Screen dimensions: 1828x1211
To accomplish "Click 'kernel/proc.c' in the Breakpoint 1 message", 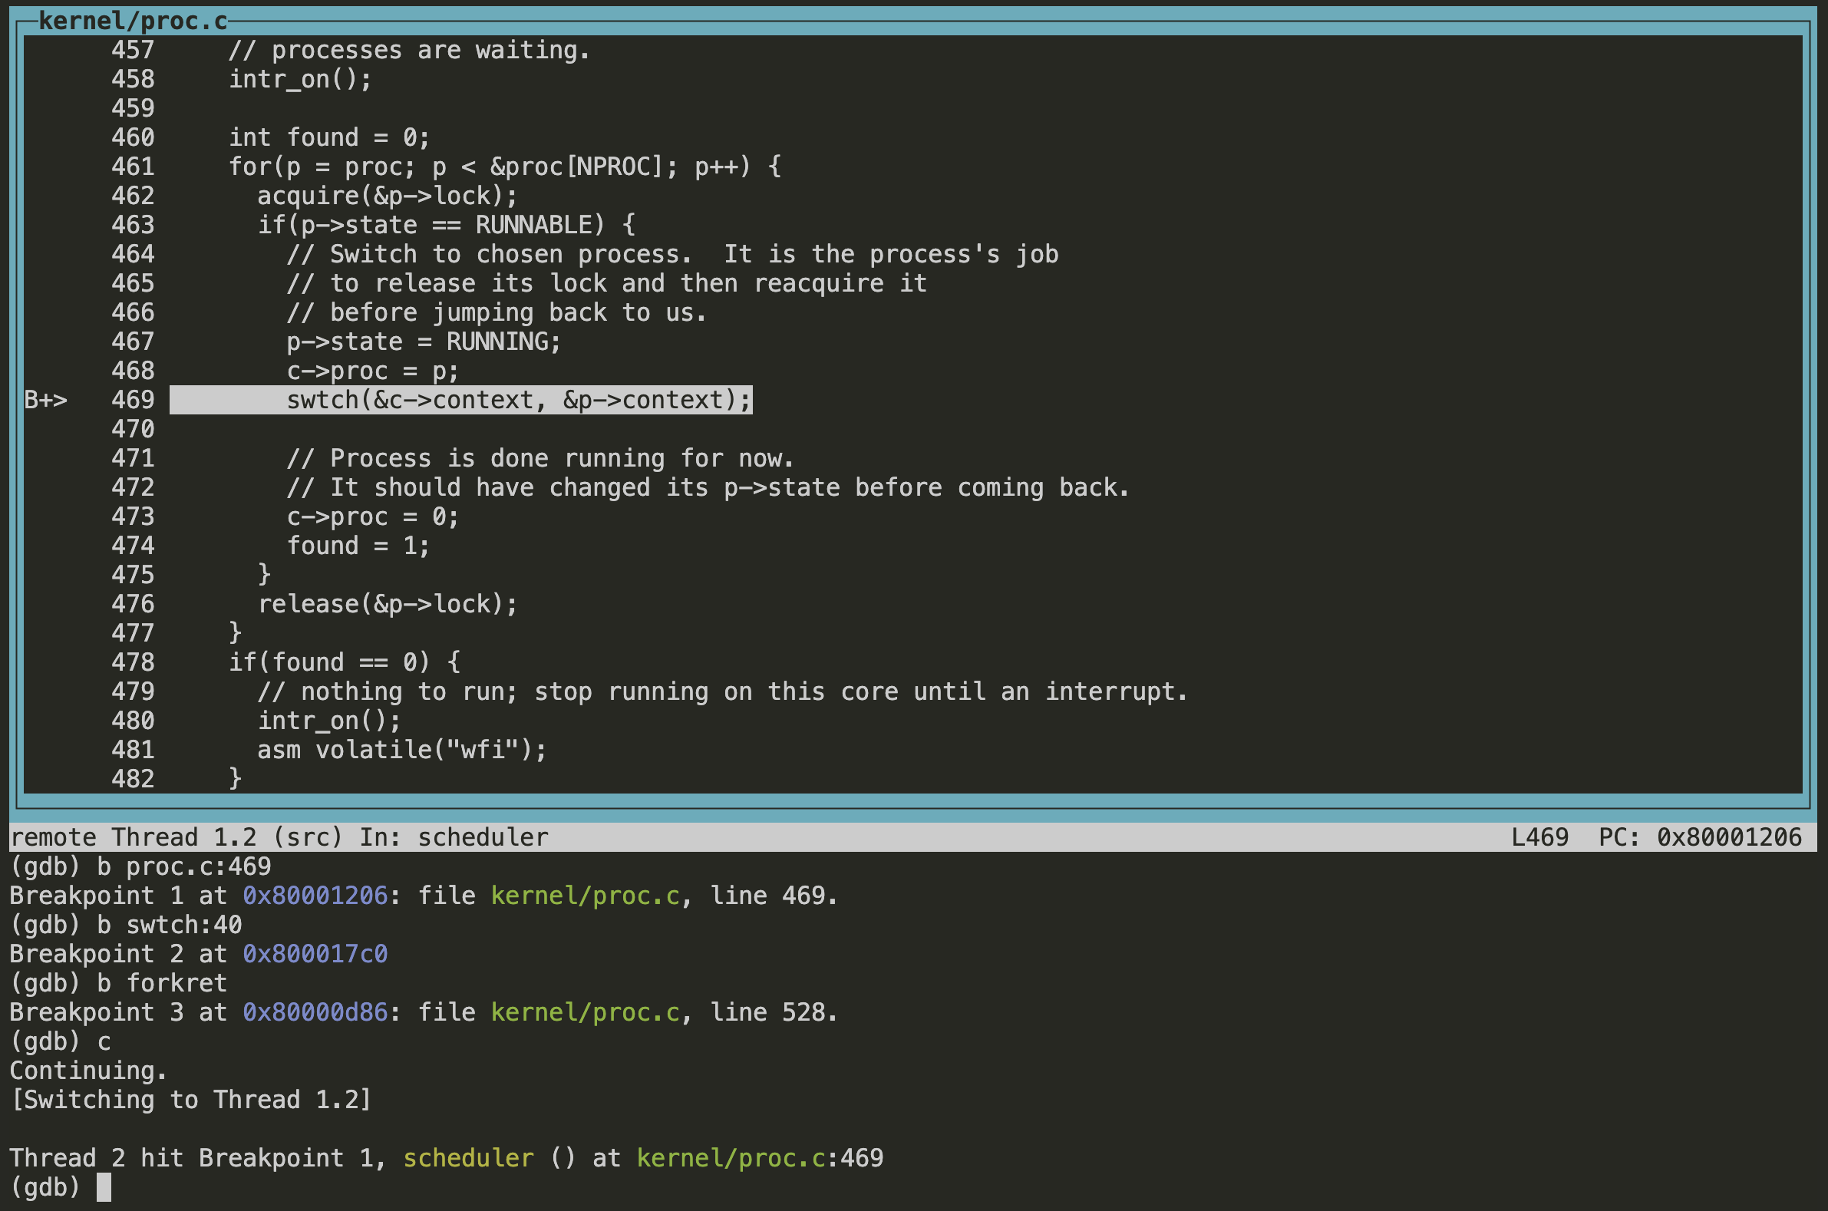I will click(x=585, y=896).
